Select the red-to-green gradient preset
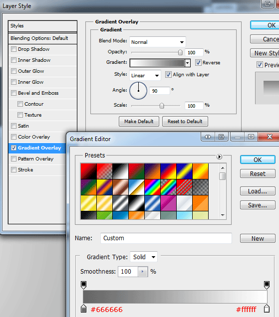 (136, 171)
